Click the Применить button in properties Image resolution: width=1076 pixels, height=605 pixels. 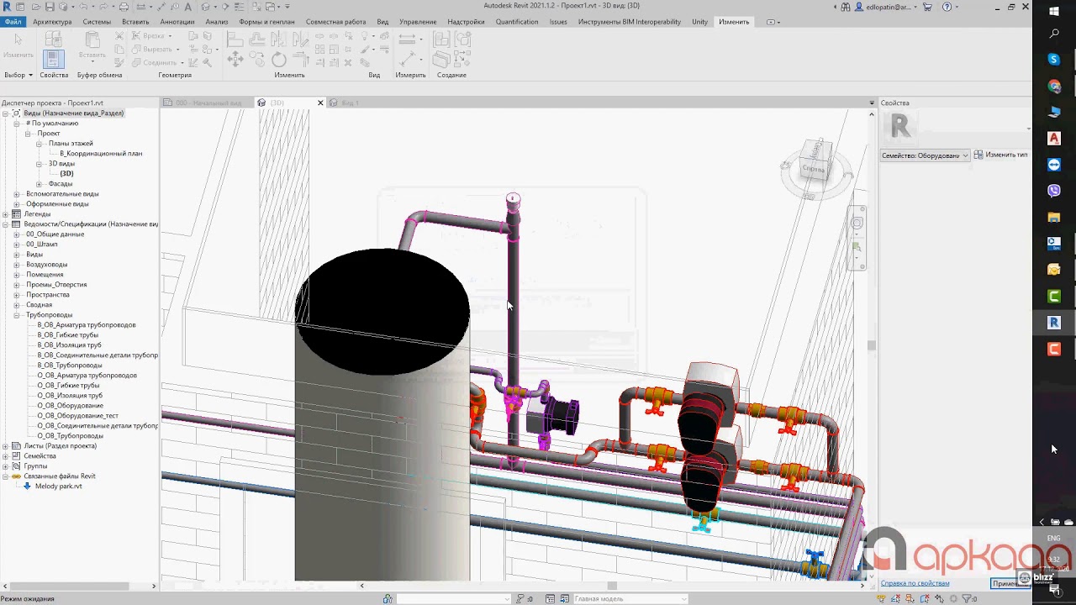pos(1010,583)
